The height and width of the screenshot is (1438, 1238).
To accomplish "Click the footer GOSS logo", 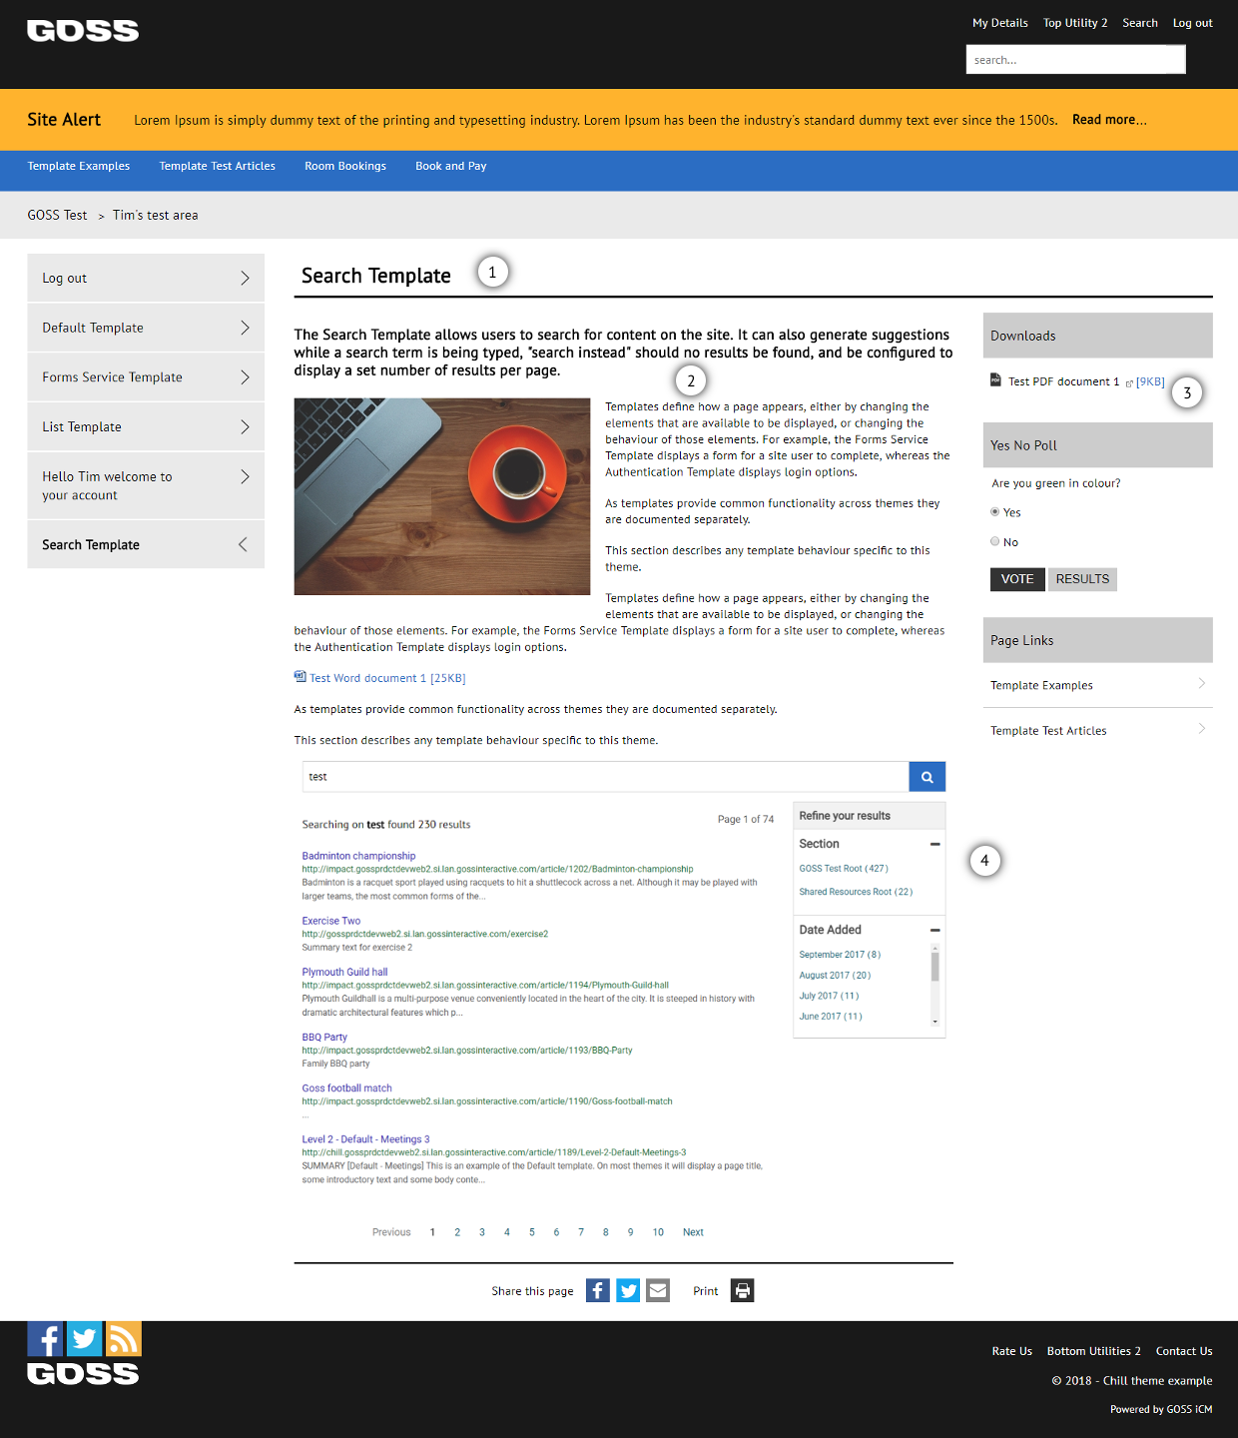I will 83,1373.
